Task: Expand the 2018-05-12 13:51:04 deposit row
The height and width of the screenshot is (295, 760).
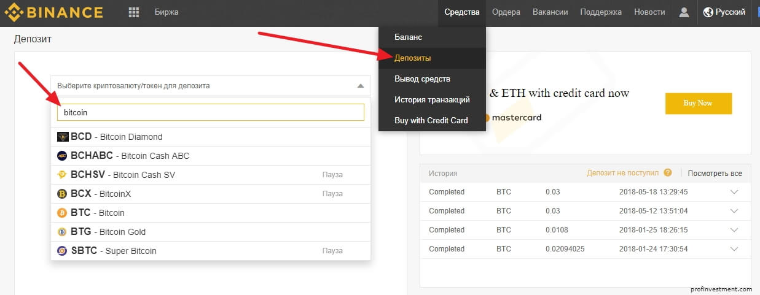Action: click(734, 211)
